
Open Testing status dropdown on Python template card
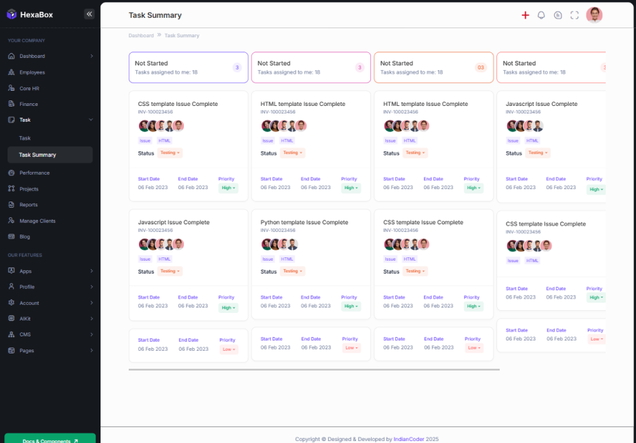click(x=291, y=271)
